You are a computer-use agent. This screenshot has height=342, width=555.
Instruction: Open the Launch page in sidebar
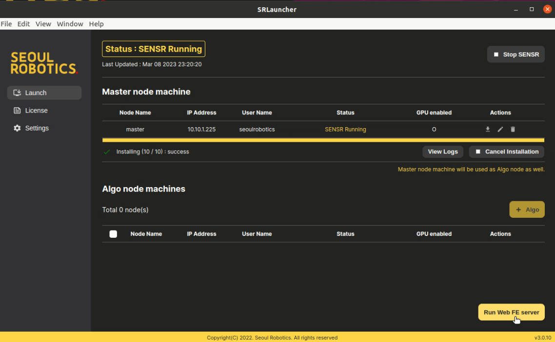(x=44, y=93)
